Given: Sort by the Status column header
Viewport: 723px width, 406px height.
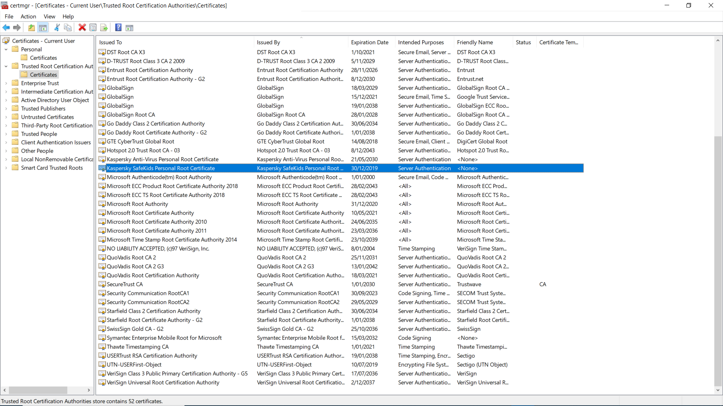Looking at the screenshot, I should pyautogui.click(x=525, y=42).
